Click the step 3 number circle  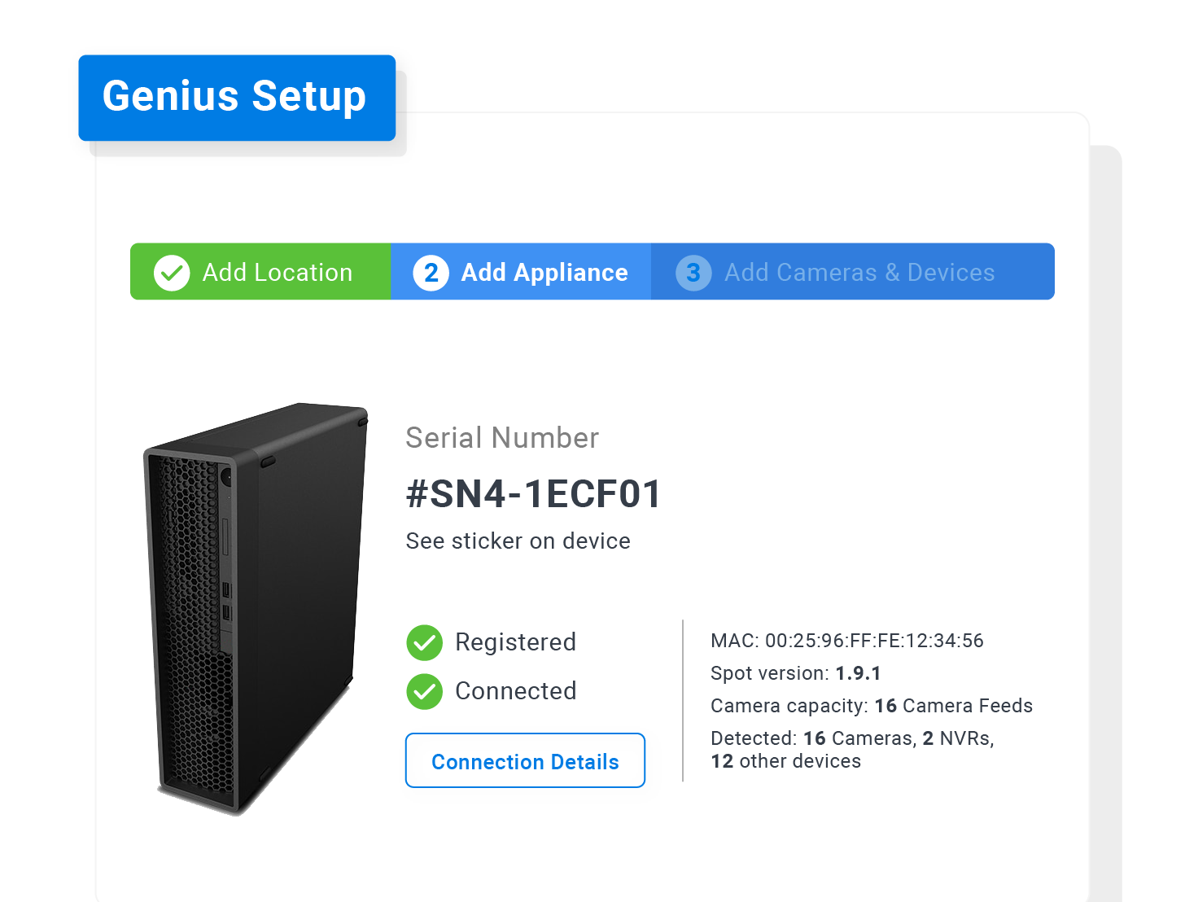693,273
